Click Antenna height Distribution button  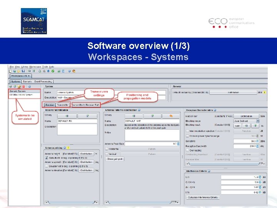87,154
